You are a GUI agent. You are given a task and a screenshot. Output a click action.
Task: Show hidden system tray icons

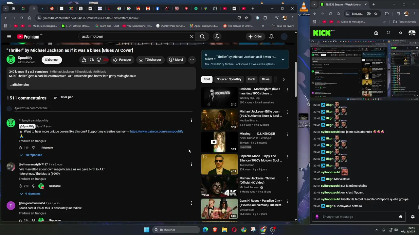coord(376,230)
